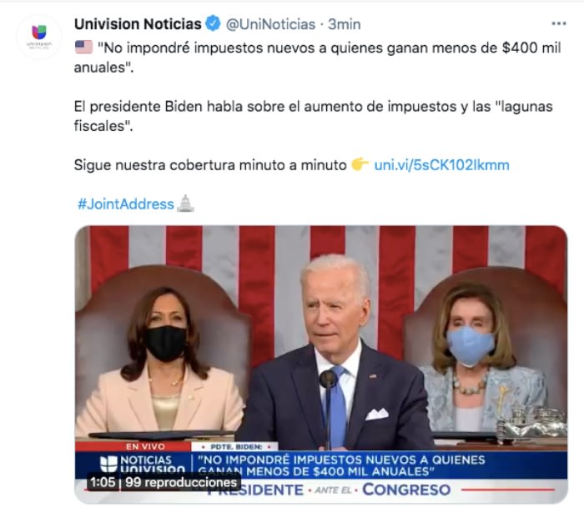Click the Congreso banner at video bottom

(x=407, y=490)
